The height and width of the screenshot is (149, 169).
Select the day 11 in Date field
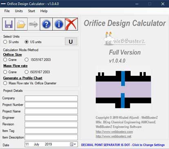click(27, 144)
